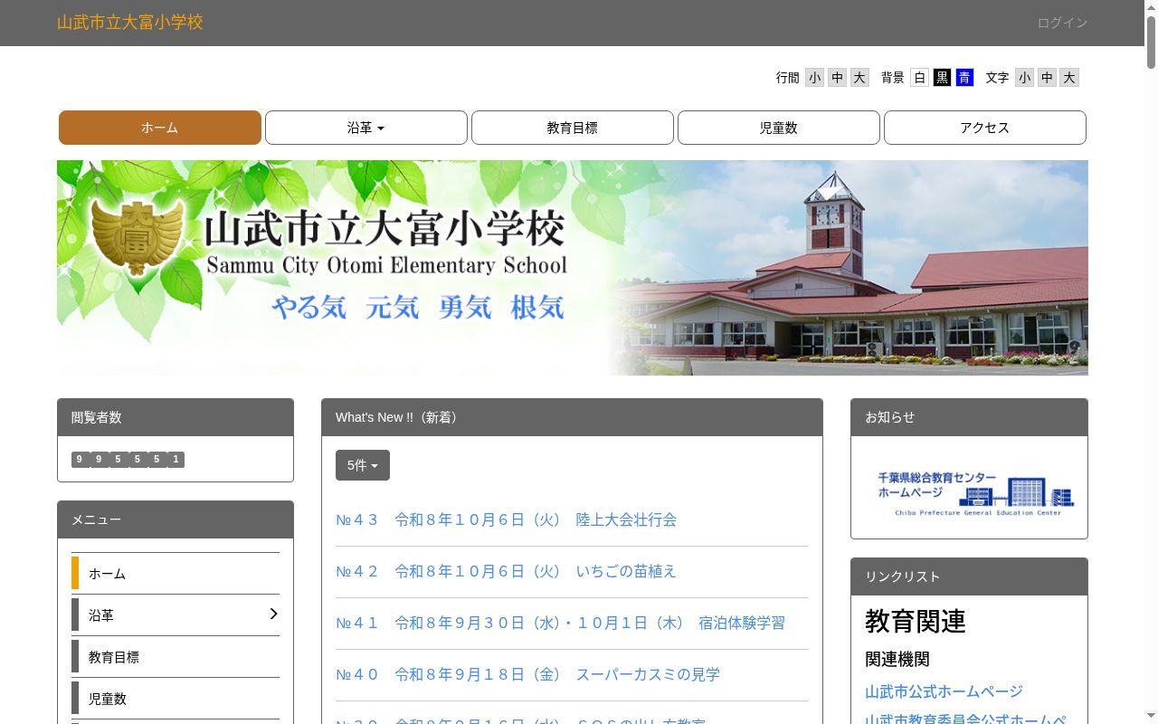This screenshot has width=1158, height=724.
Task: Open the 5件 display count dropdown
Action: coord(363,465)
